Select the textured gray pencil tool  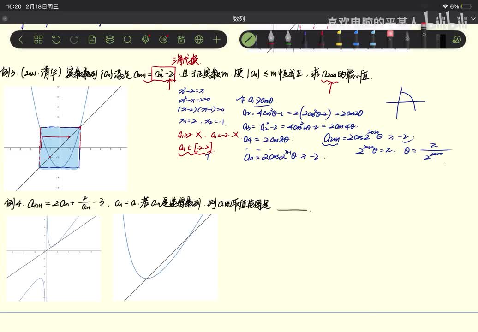click(407, 40)
